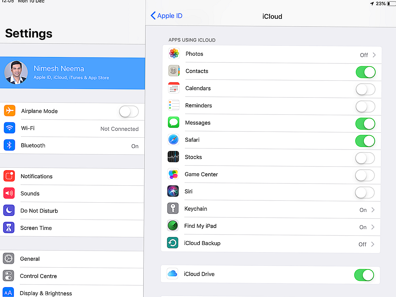Tap the Sounds speaker icon
The width and height of the screenshot is (396, 297).
click(9, 193)
